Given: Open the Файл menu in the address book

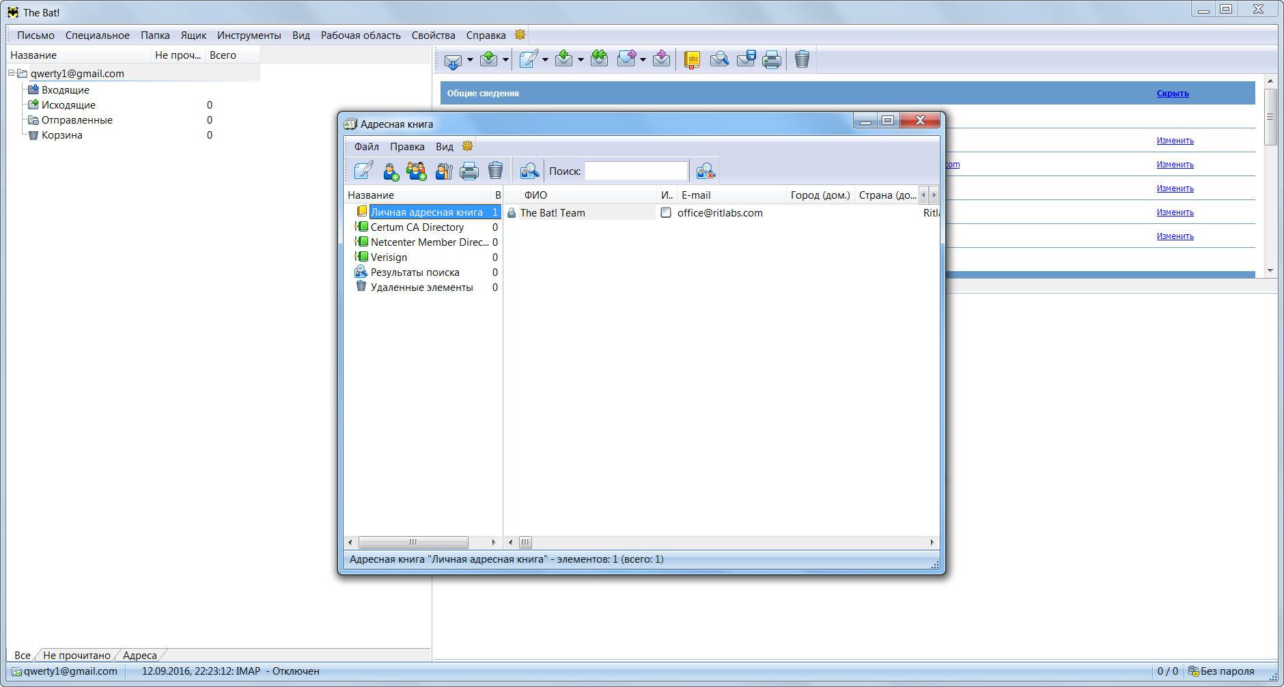Looking at the screenshot, I should coord(367,147).
